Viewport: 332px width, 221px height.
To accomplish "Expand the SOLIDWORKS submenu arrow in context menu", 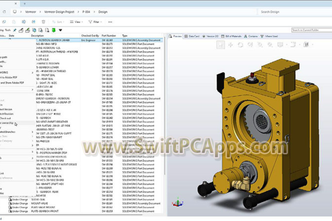I will pyautogui.click(x=32, y=73).
